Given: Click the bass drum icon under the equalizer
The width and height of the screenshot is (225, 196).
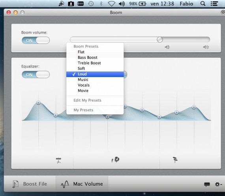Looking at the screenshot, I should (58, 160).
